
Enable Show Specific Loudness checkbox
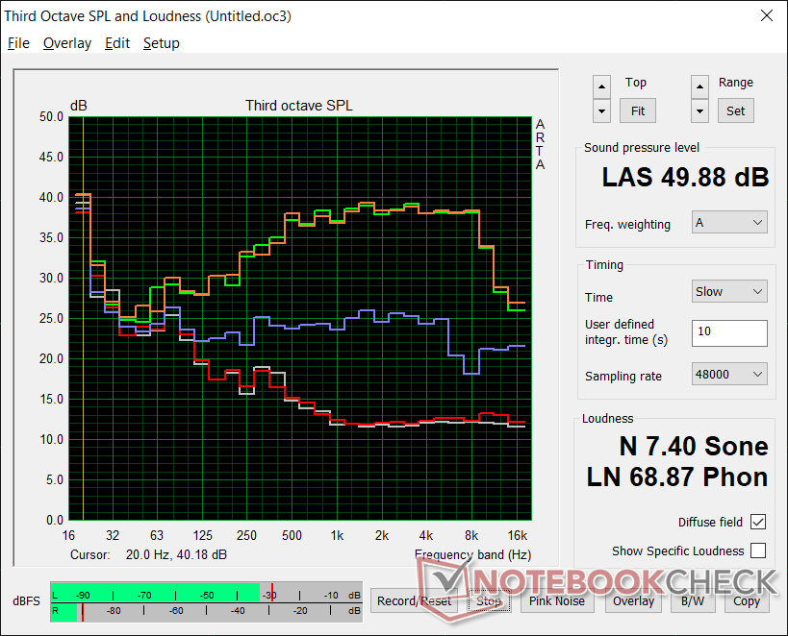758,550
